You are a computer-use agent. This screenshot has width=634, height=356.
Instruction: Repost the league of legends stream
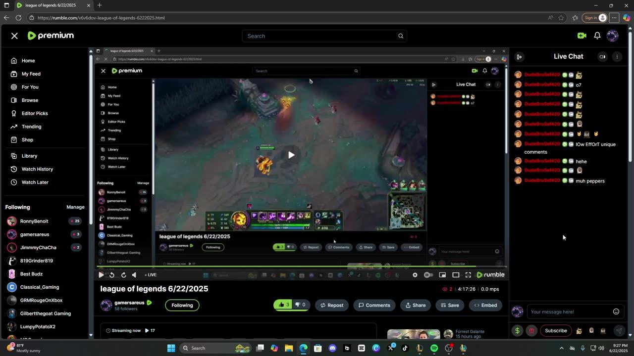point(332,305)
